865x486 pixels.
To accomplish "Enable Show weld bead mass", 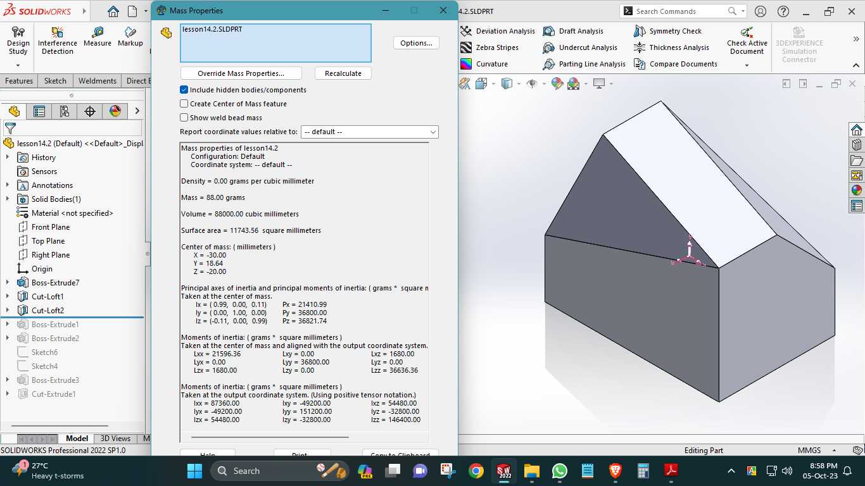I will (x=184, y=118).
